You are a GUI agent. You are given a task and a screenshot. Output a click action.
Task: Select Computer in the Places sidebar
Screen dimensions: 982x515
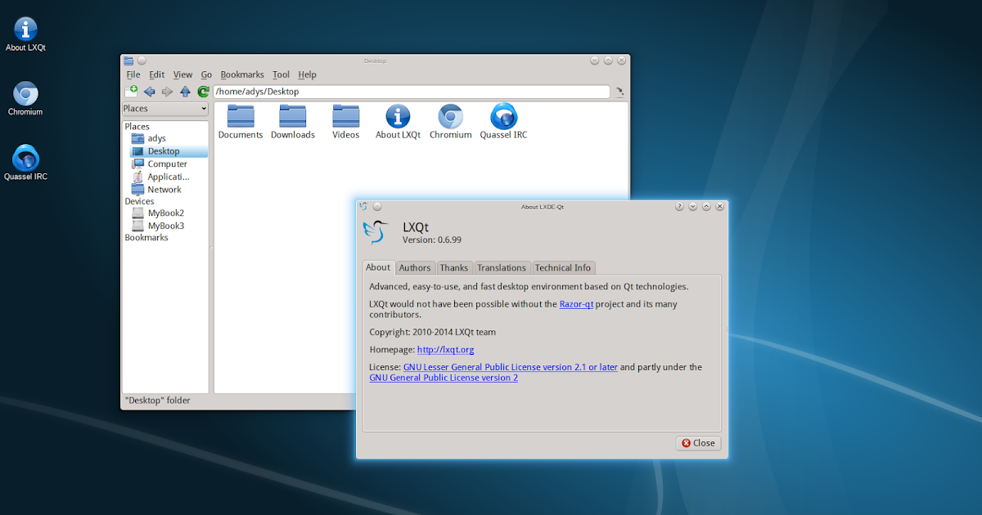(167, 163)
